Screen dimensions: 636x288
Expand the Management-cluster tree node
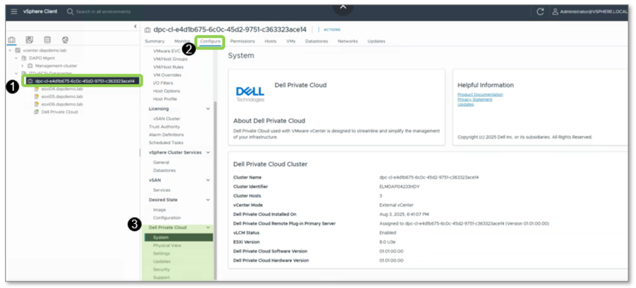pos(22,66)
